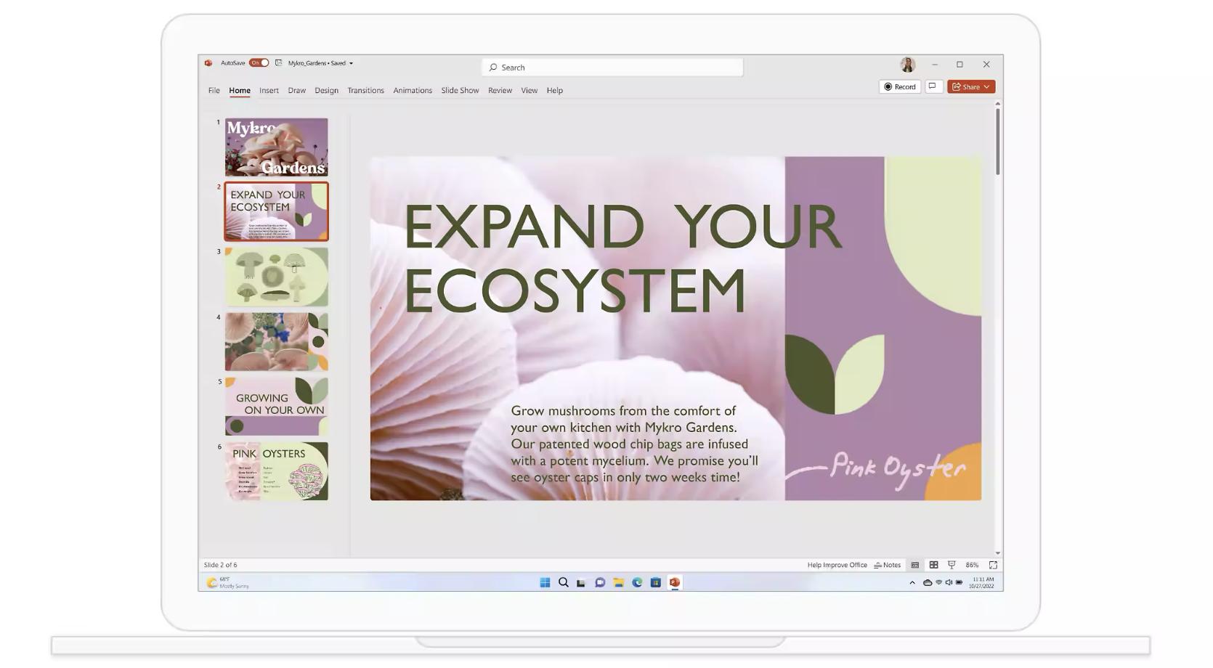This screenshot has height=668, width=1213.
Task: Select slide 5 Growing On Your Own thumbnail
Action: click(x=276, y=407)
